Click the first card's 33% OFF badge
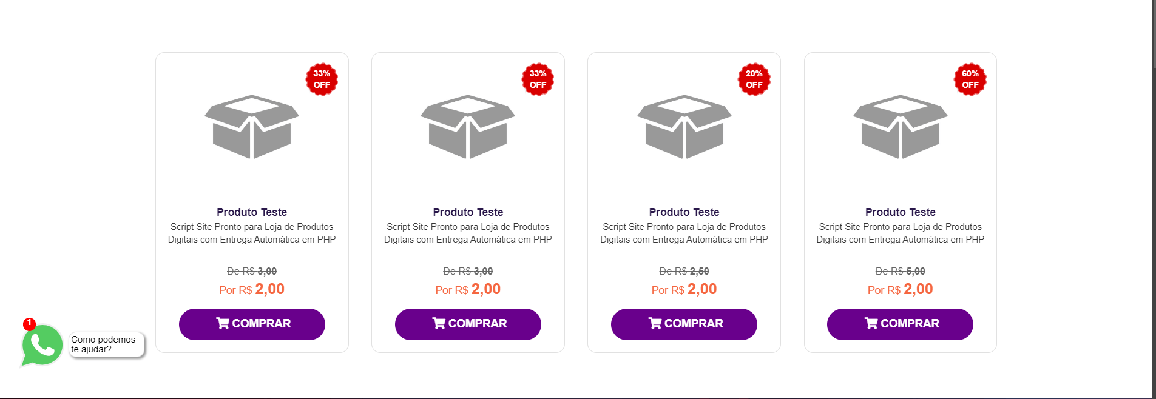 [x=322, y=79]
